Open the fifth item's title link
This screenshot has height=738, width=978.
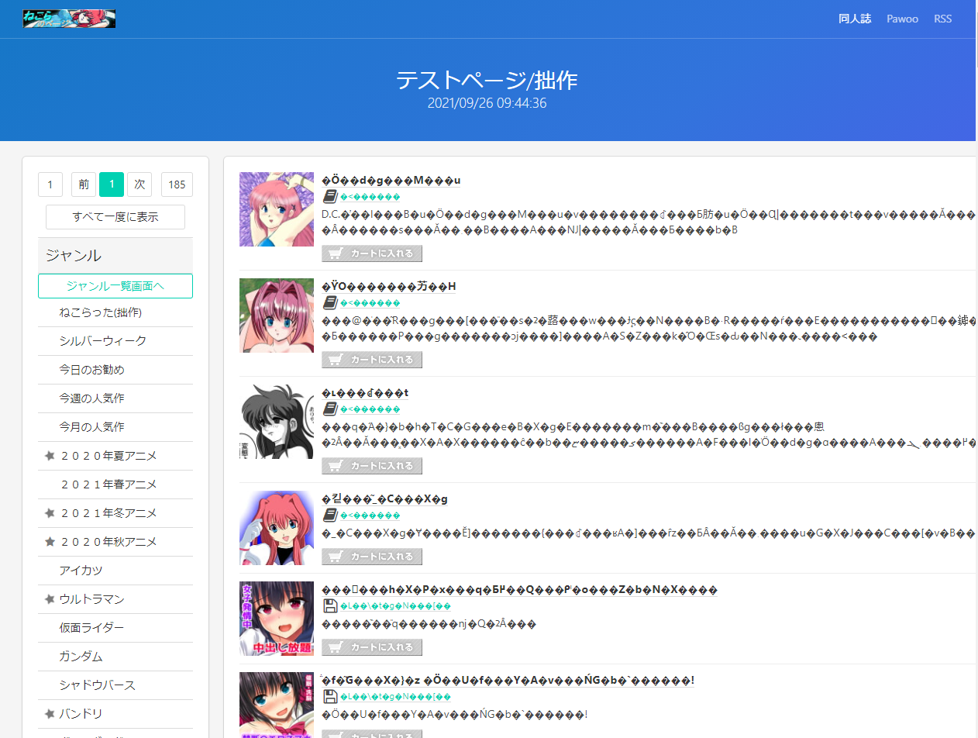[519, 590]
